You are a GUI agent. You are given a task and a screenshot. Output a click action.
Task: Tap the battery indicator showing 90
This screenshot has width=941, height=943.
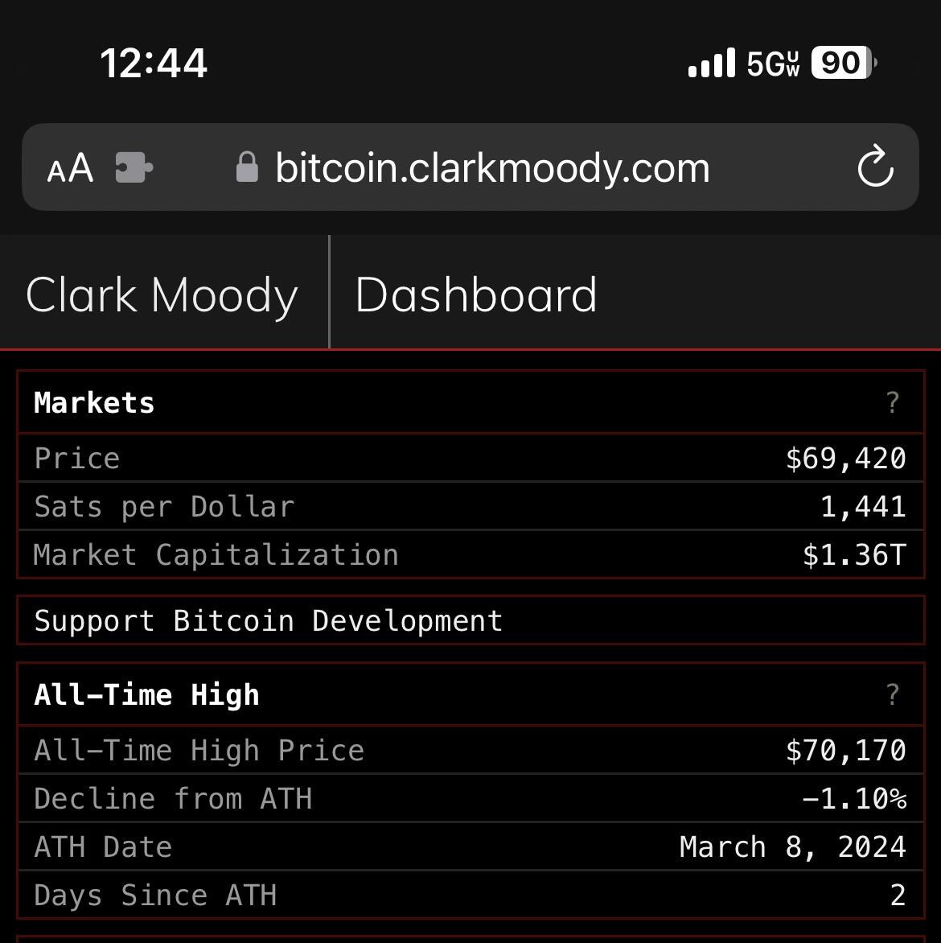[844, 63]
